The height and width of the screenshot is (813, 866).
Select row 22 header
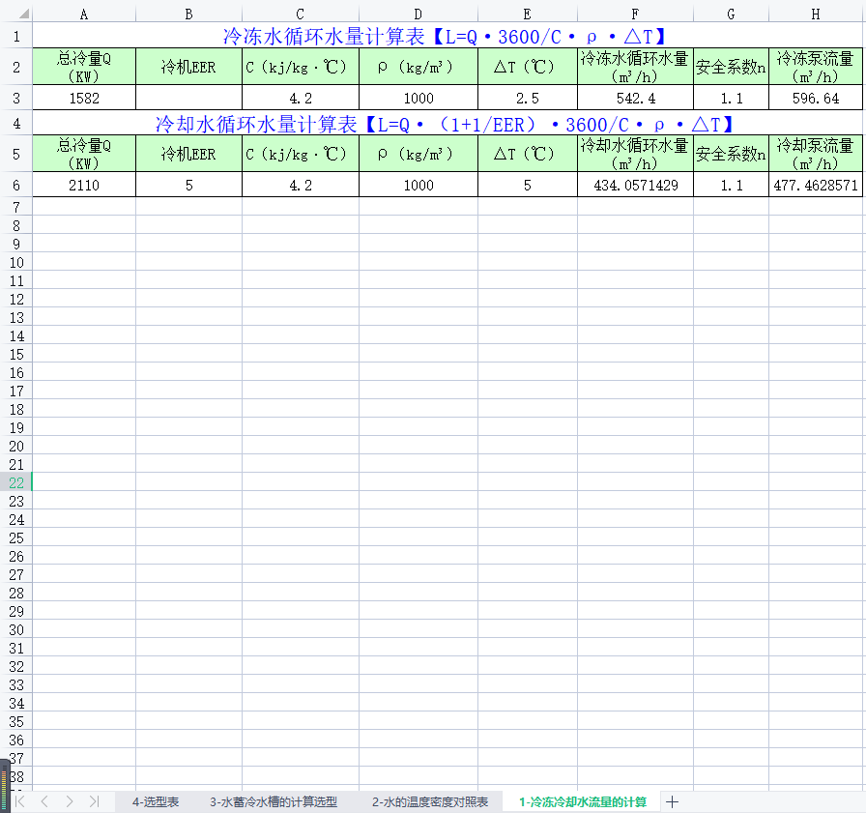coord(15,482)
